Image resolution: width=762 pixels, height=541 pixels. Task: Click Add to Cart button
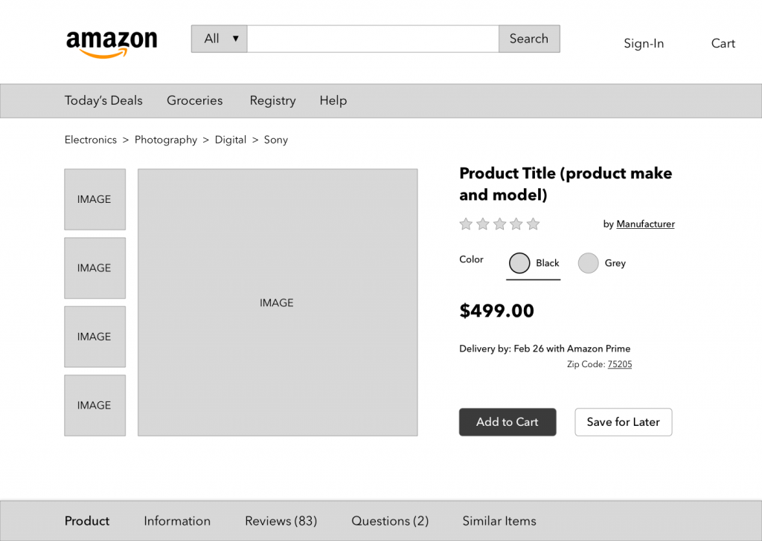(508, 422)
